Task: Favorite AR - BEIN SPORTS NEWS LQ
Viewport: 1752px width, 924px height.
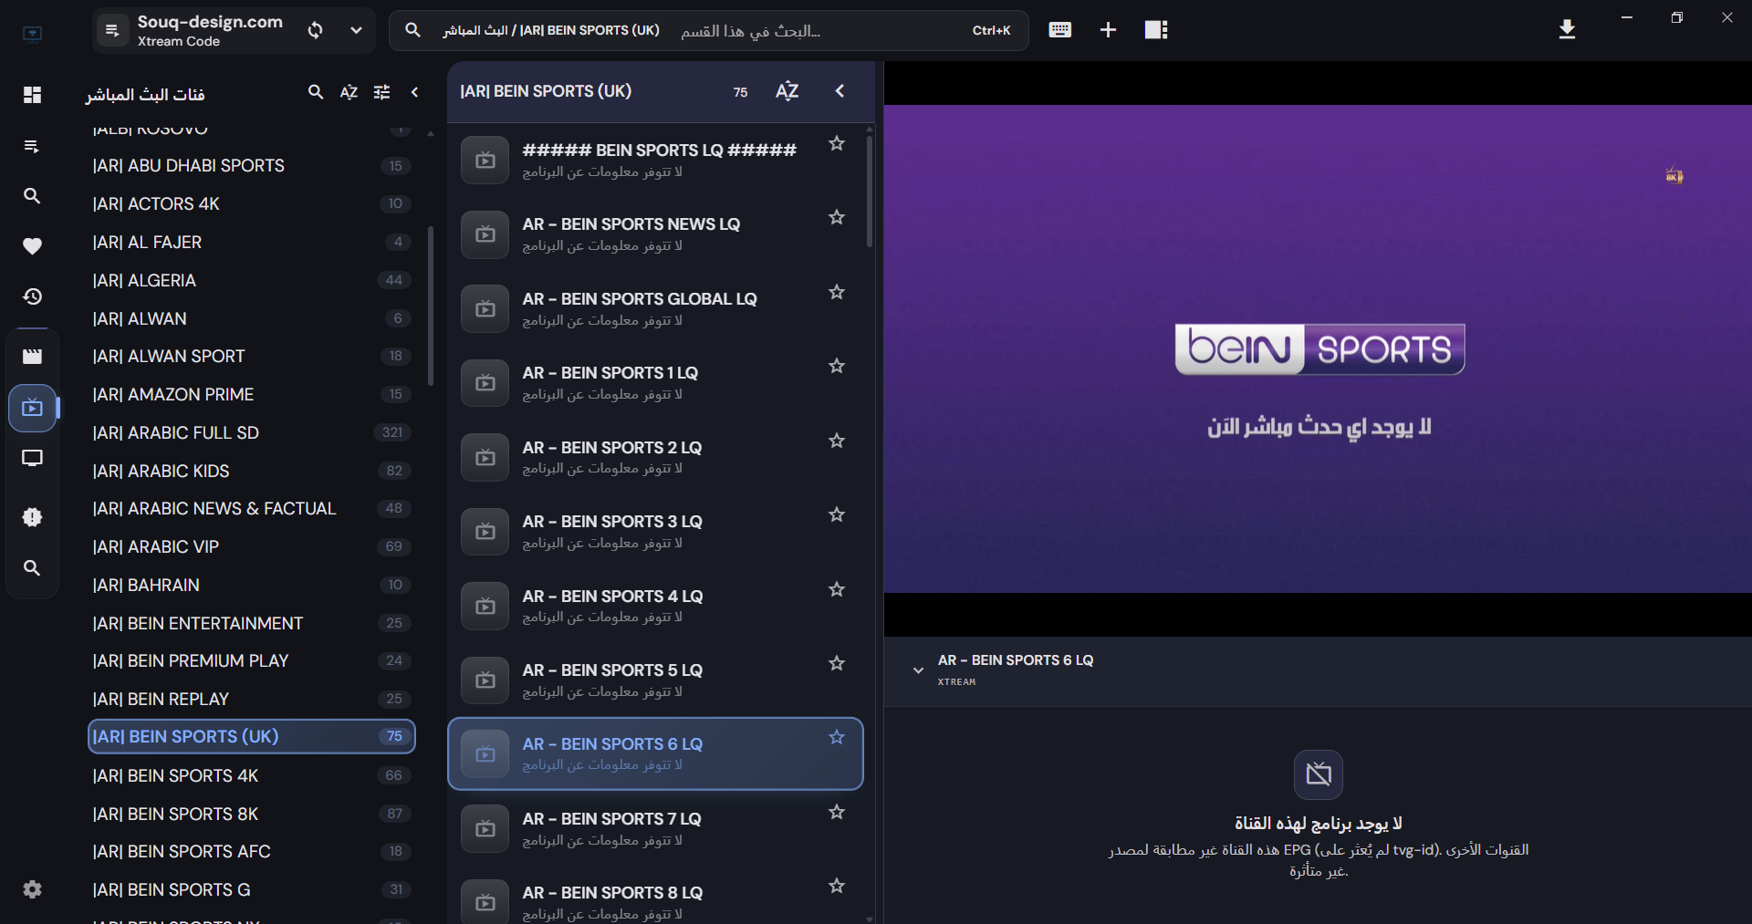Action: (837, 217)
